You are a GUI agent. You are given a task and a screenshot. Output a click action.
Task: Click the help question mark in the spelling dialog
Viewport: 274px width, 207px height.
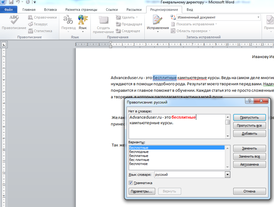pyautogui.click(x=250, y=101)
